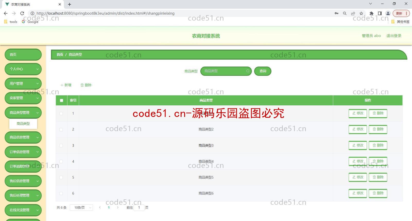Expand 商品信息管理 sidebar menu

[23, 137]
